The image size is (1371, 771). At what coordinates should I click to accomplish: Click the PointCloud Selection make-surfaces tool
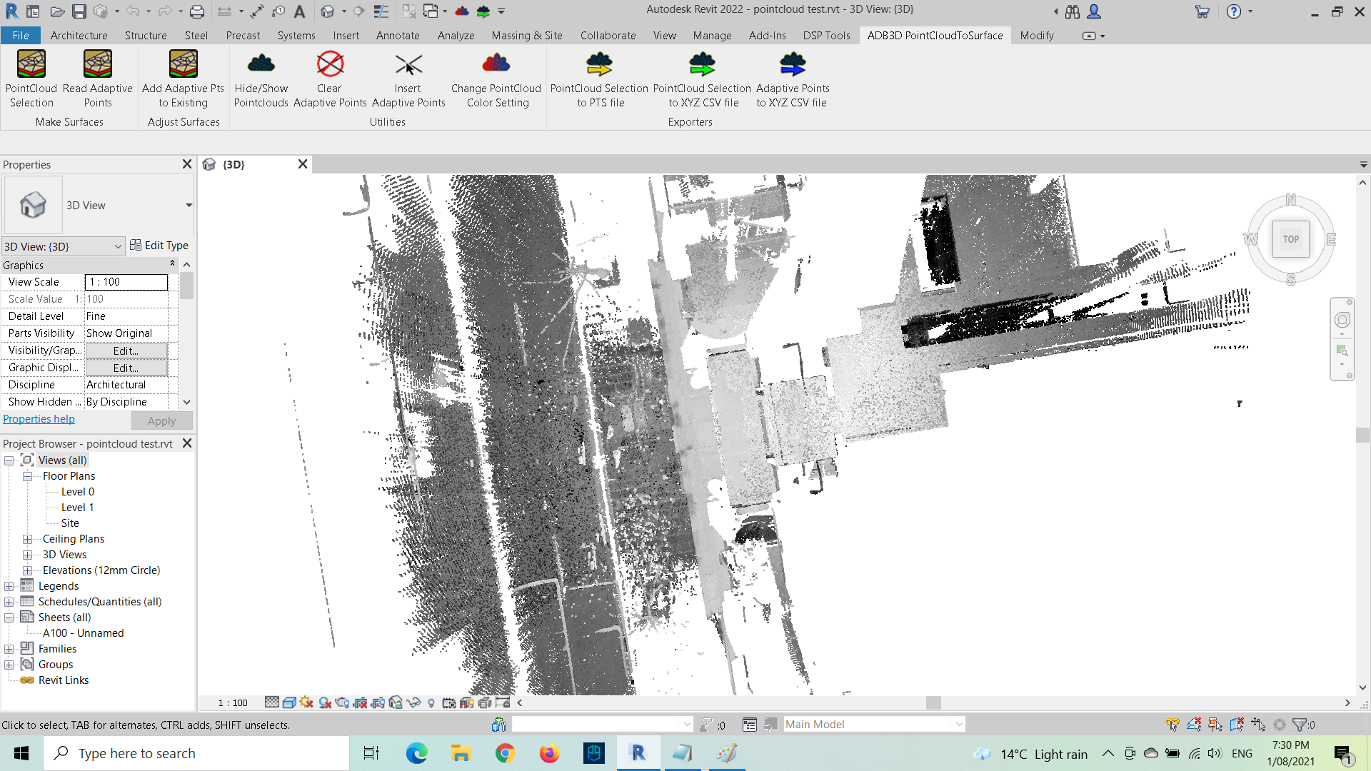pos(31,79)
